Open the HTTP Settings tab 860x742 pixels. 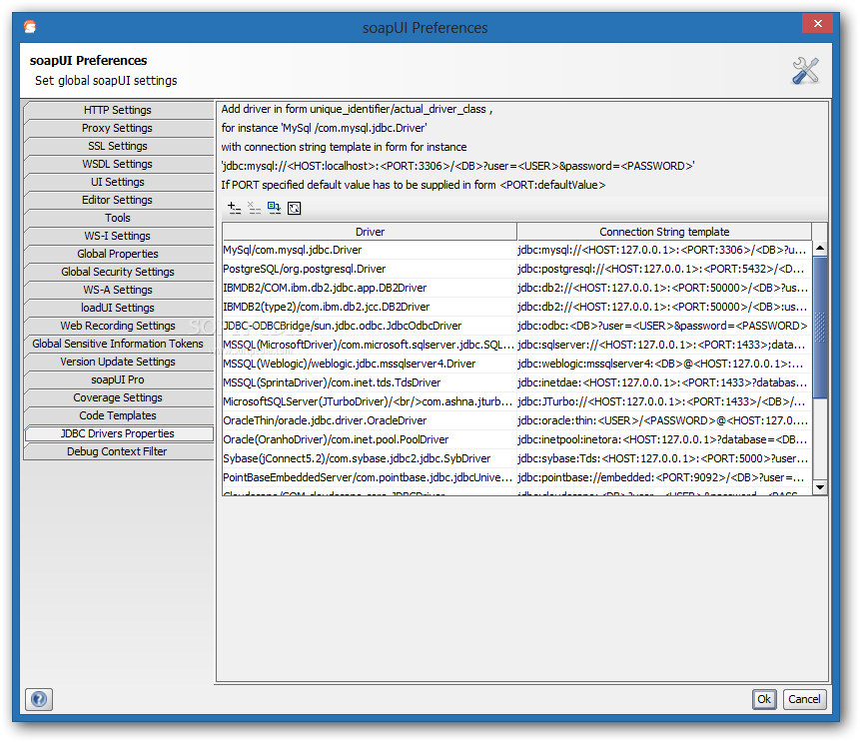click(118, 110)
